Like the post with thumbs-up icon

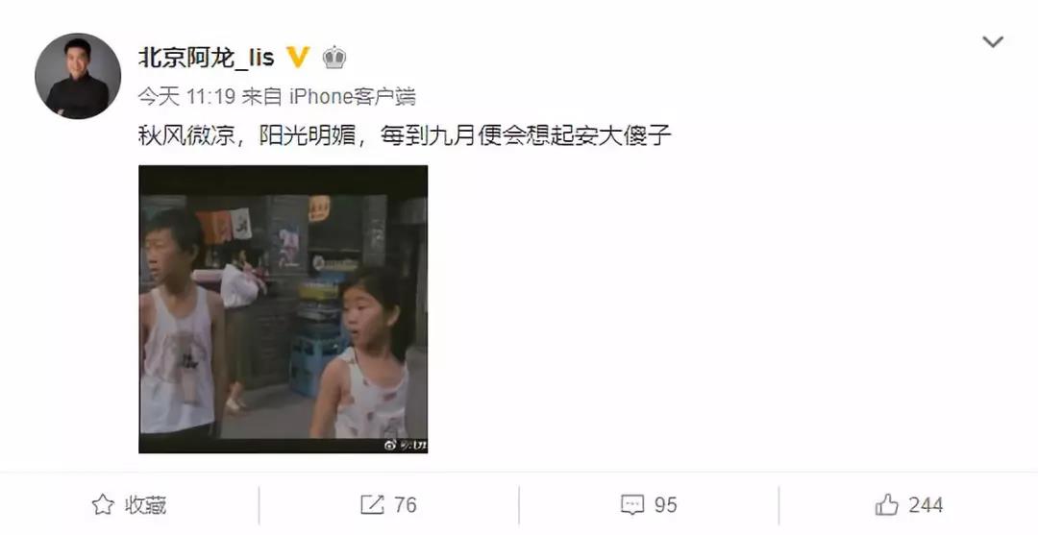coord(886,505)
